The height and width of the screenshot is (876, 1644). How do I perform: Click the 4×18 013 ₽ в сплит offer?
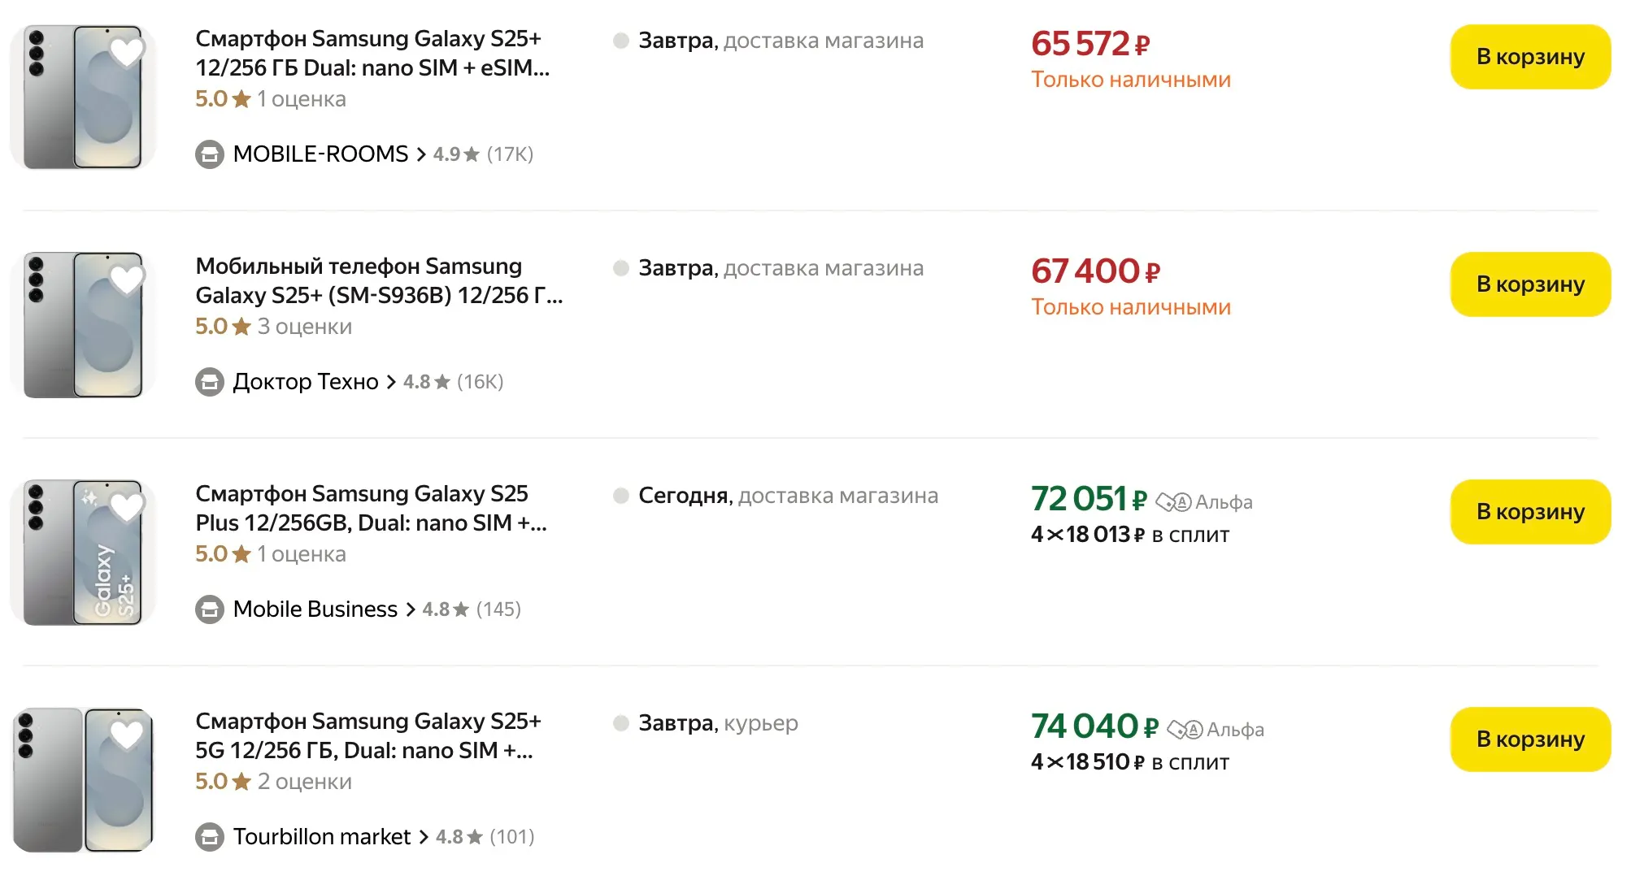tap(1129, 535)
